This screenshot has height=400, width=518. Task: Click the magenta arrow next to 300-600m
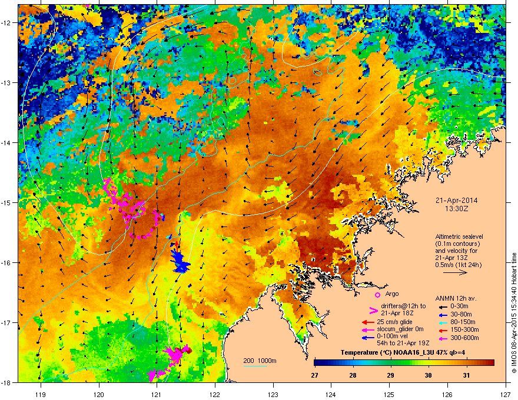pos(442,338)
